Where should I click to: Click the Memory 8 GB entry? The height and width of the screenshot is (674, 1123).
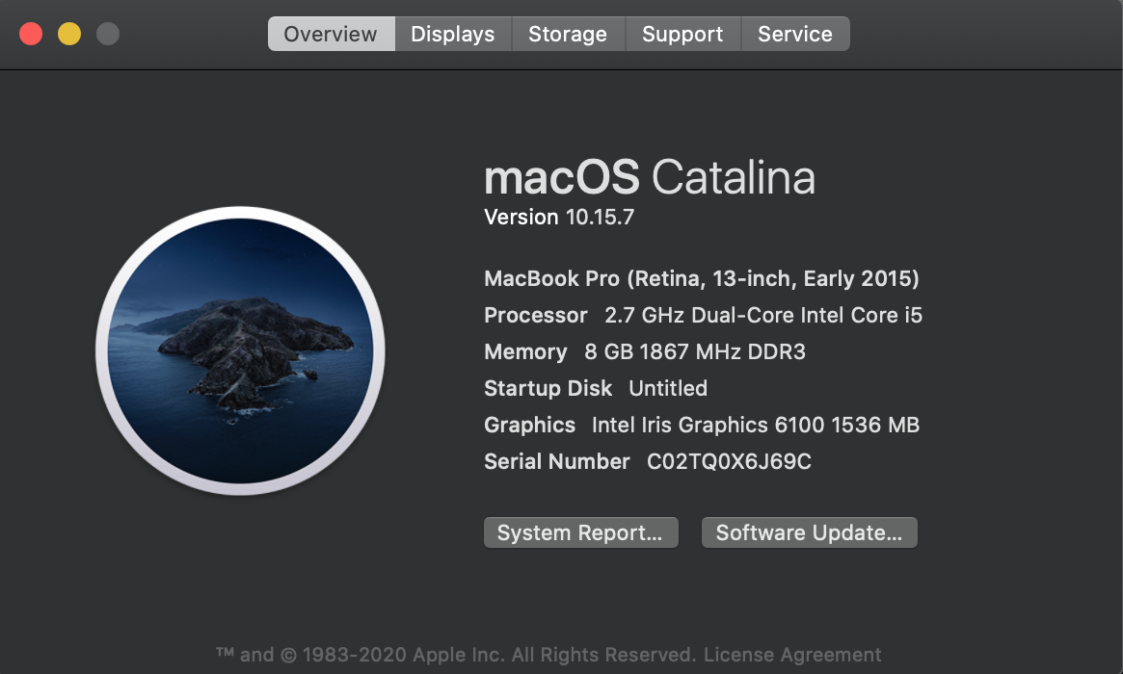point(644,352)
